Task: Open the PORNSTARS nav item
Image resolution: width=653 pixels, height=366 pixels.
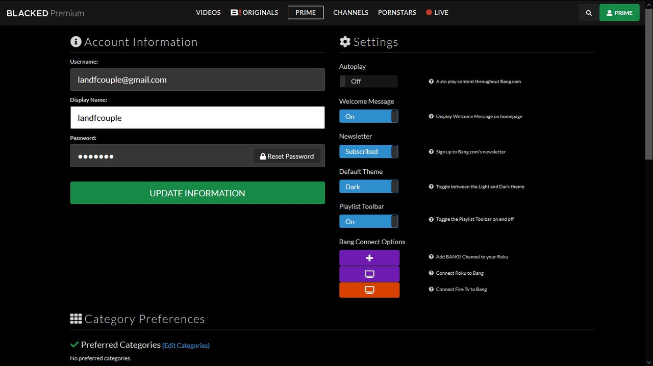Action: coord(397,13)
